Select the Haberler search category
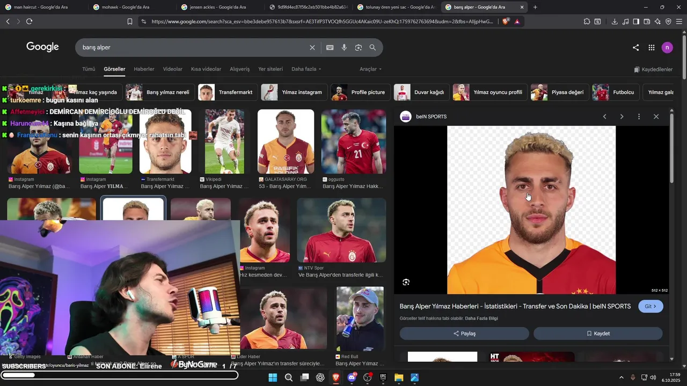 tap(144, 69)
